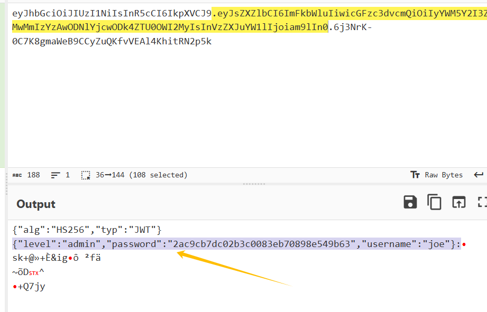Click the ~õD STX output line
This screenshot has height=312, width=487.
28,272
